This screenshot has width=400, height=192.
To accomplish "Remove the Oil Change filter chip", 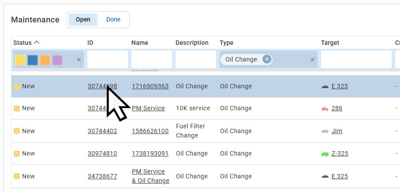I will pos(267,59).
